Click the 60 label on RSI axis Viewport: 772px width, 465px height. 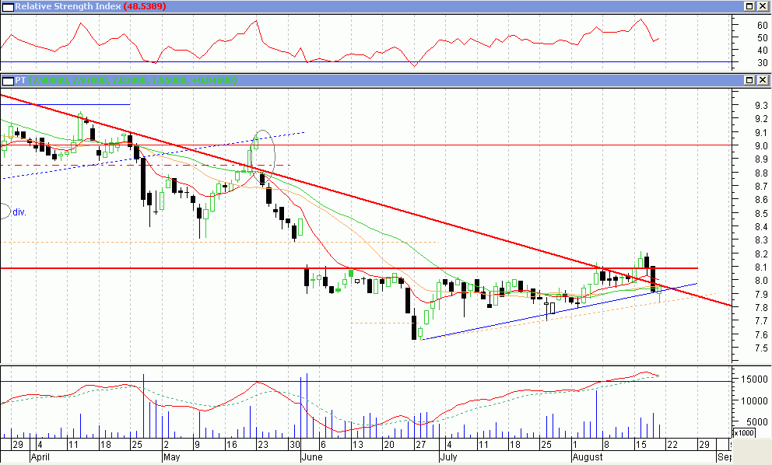763,26
